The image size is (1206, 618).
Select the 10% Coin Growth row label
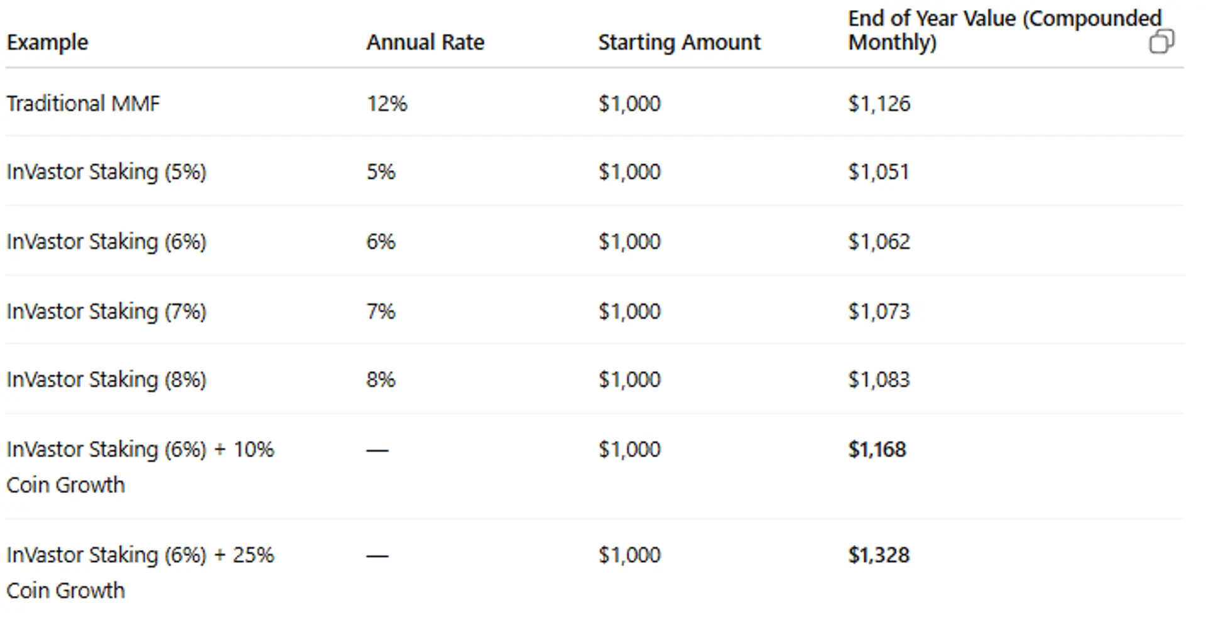(x=140, y=466)
